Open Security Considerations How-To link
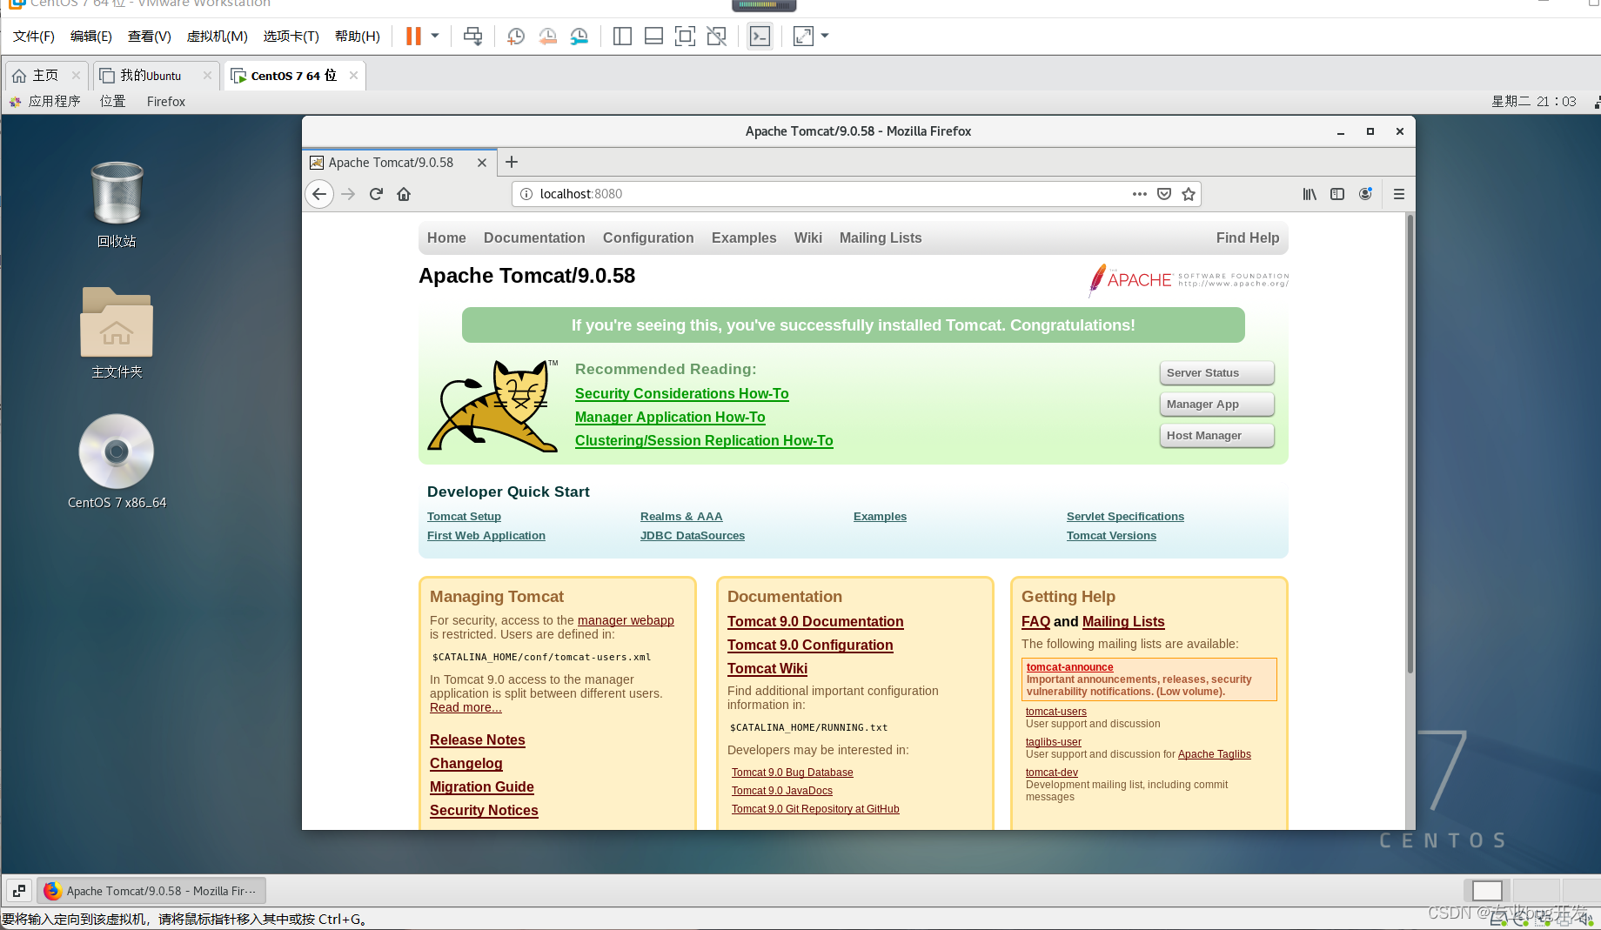 681,394
